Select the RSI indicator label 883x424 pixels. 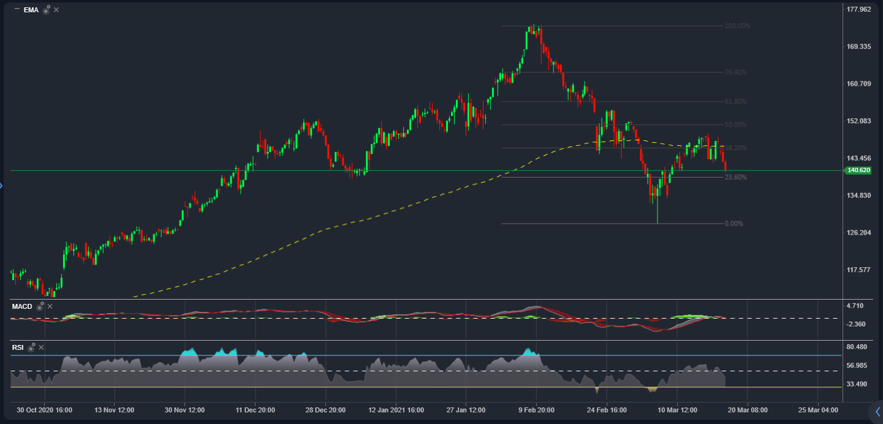click(x=18, y=347)
